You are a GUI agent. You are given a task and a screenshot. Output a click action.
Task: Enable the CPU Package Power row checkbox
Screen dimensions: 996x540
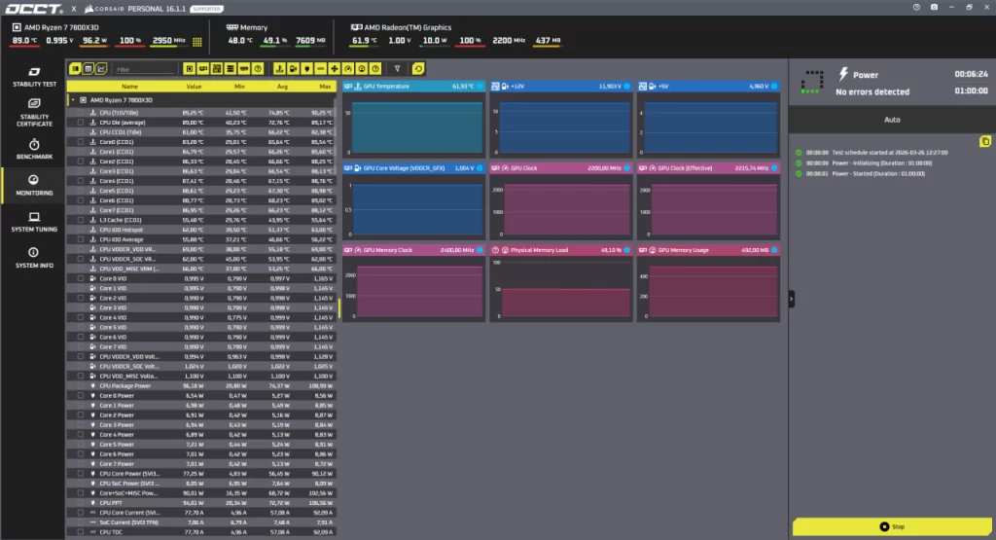pyautogui.click(x=81, y=385)
